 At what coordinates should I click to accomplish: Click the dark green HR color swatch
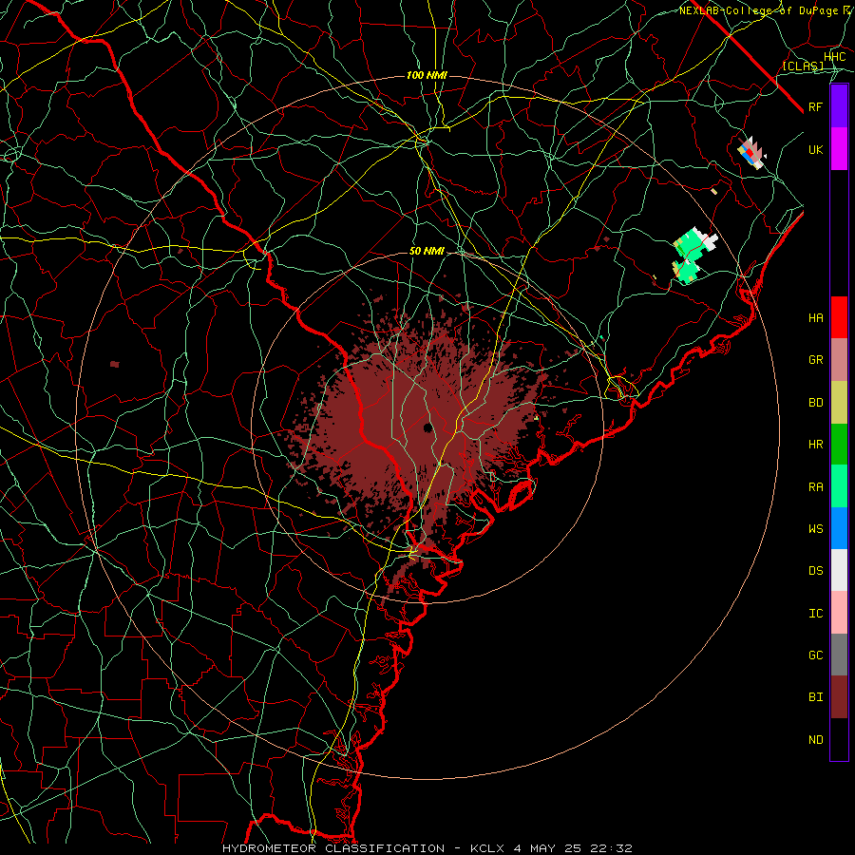[x=839, y=445]
